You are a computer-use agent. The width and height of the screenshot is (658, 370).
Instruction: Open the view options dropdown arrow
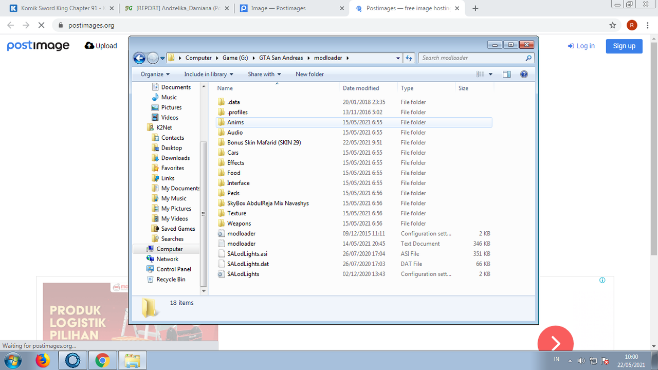pyautogui.click(x=490, y=75)
